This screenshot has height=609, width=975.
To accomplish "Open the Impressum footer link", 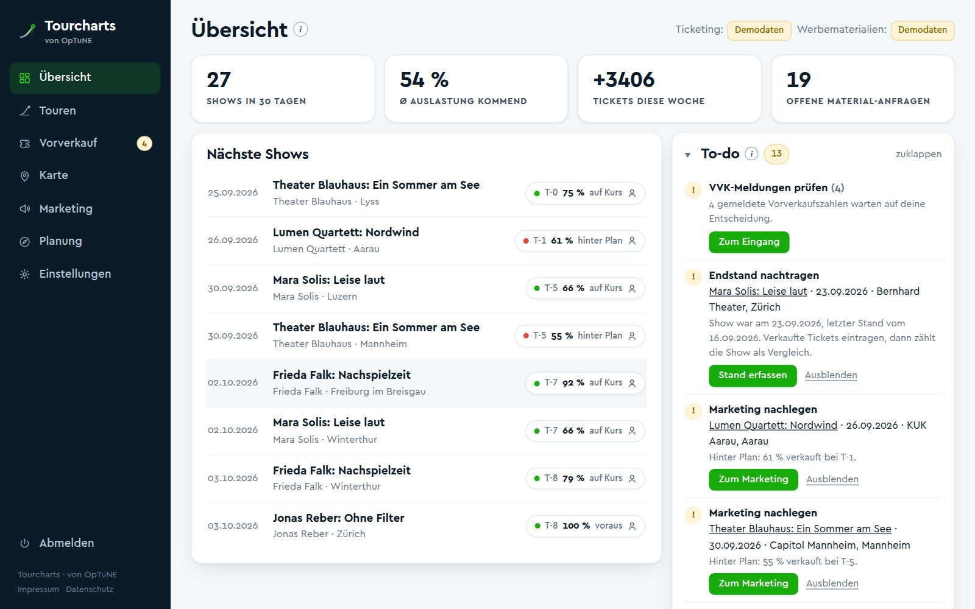I will pos(38,589).
